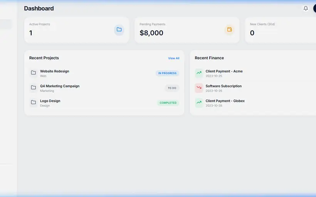Select Client Payment - Globex entry
The width and height of the screenshot is (316, 197).
pyautogui.click(x=225, y=101)
